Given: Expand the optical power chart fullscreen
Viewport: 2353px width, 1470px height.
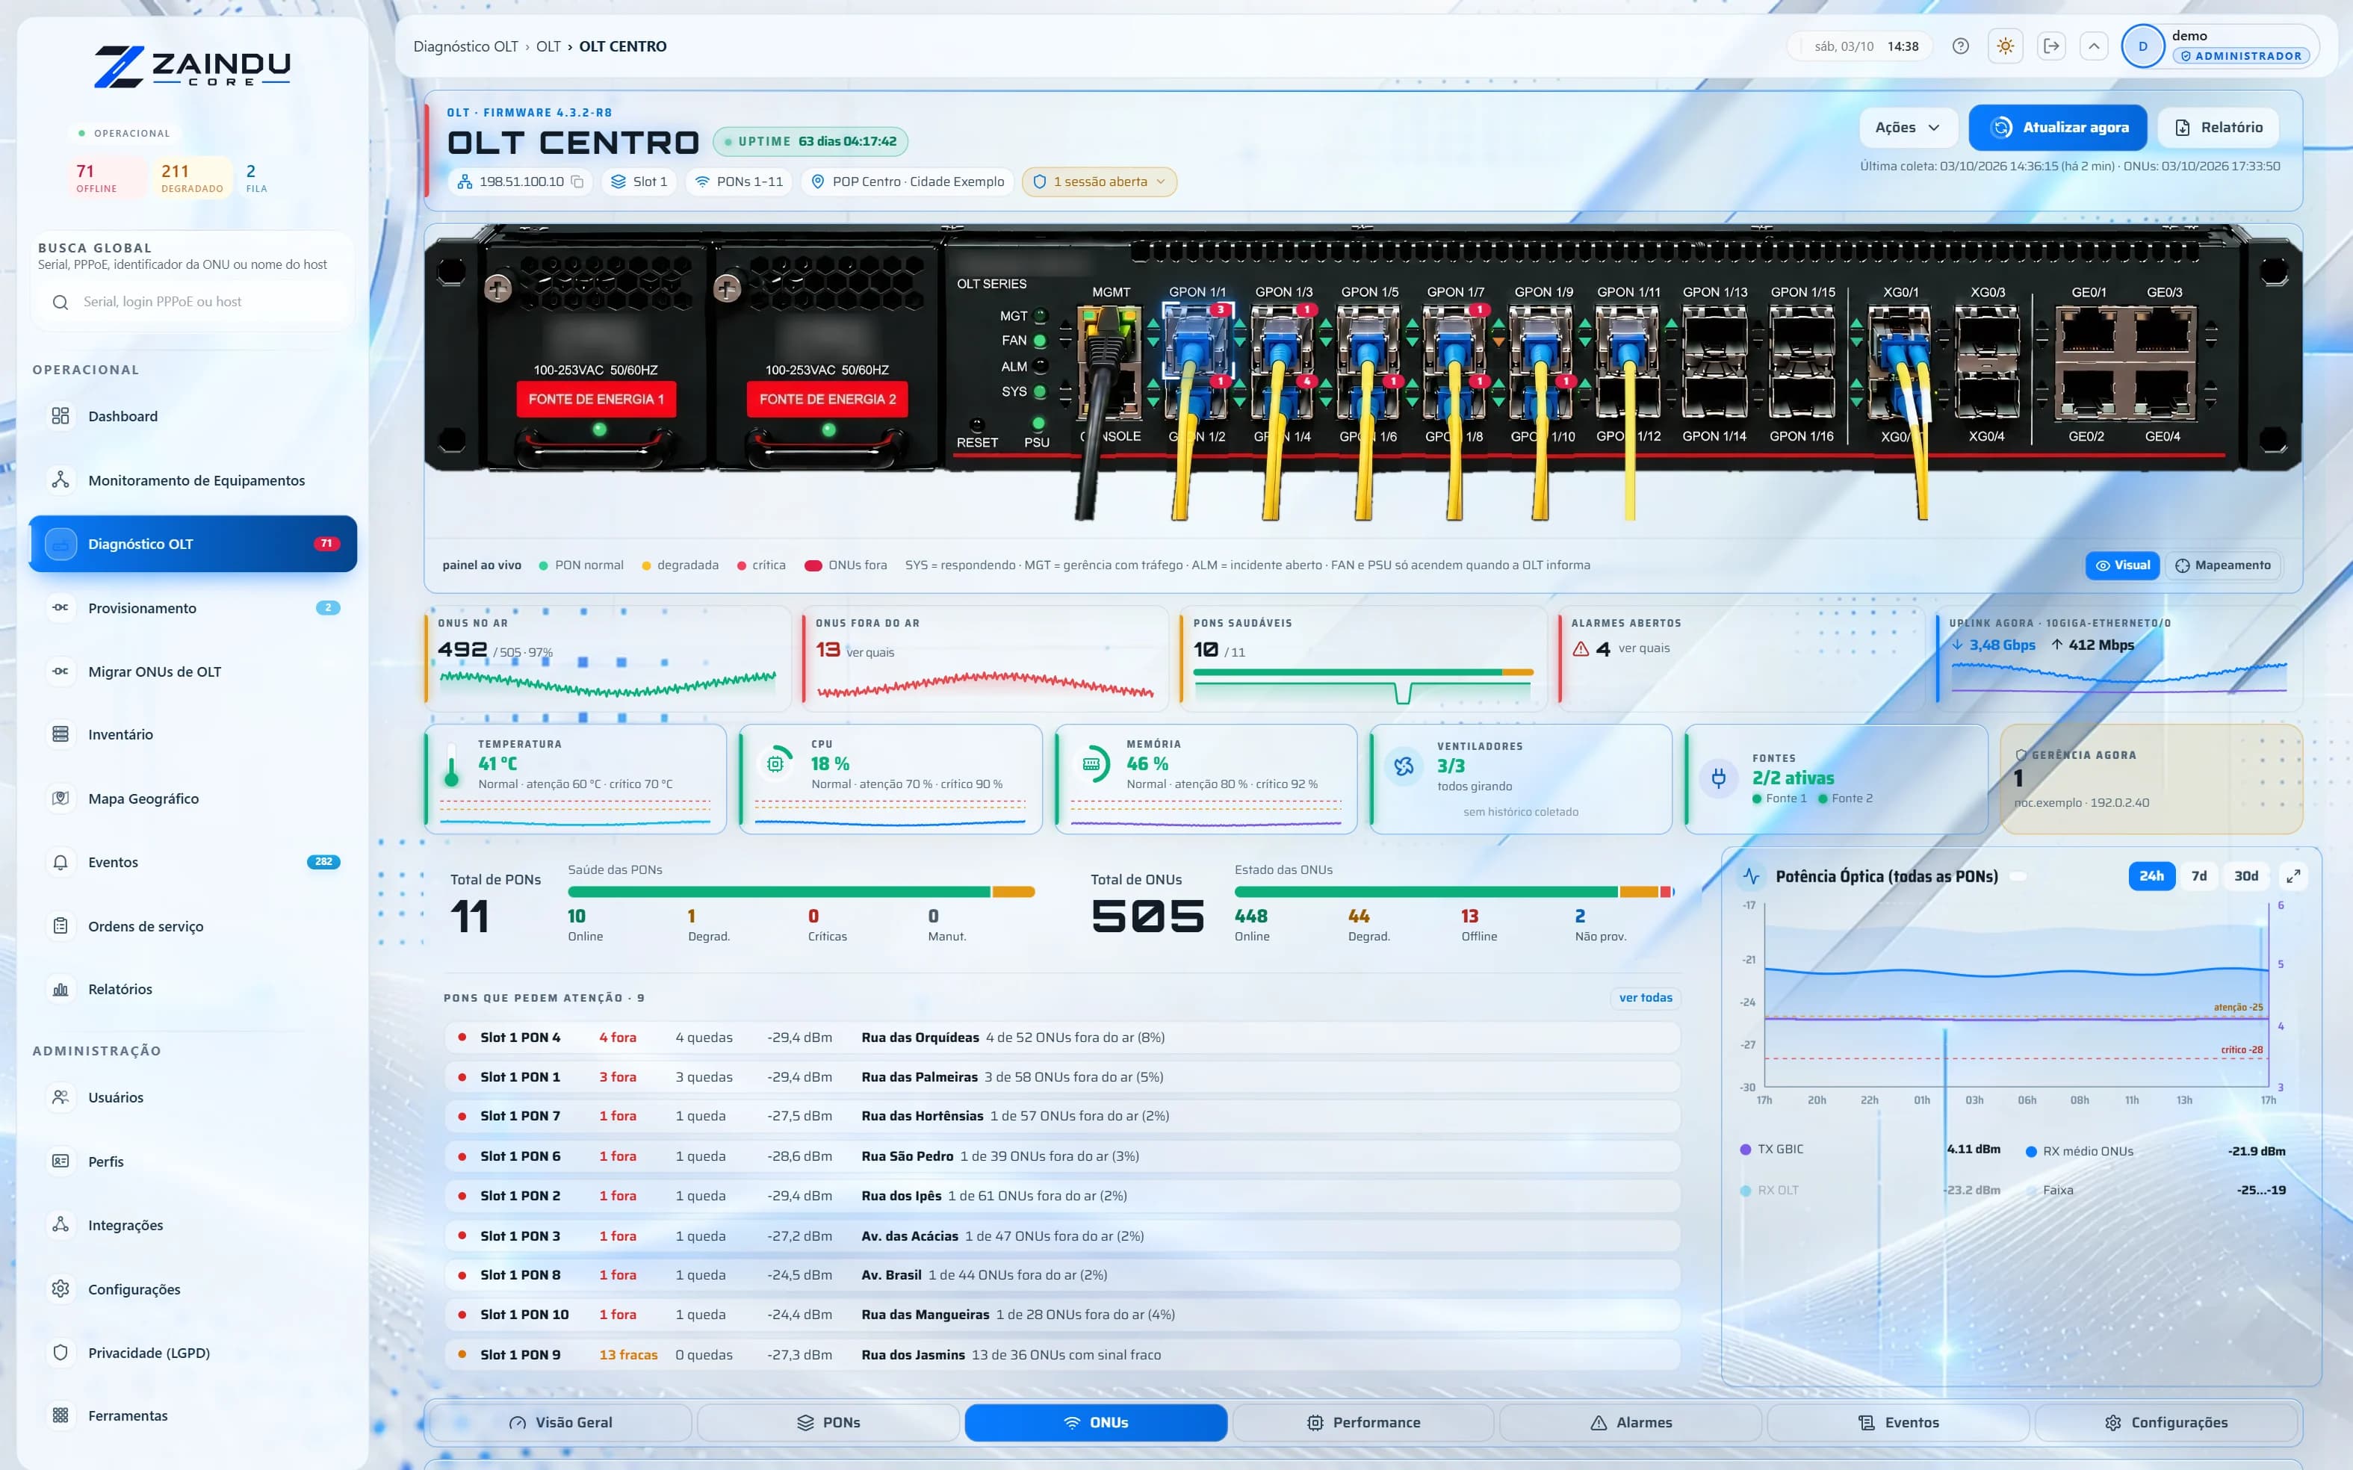Looking at the screenshot, I should (x=2292, y=876).
